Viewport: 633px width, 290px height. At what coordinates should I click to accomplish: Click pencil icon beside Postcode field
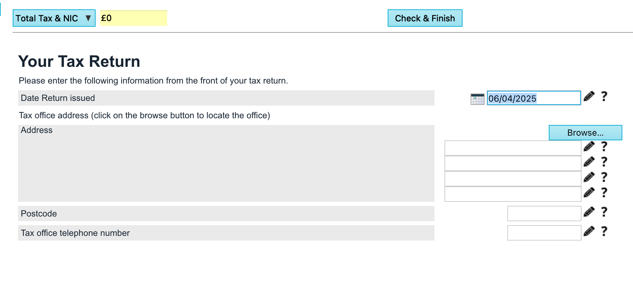(x=589, y=212)
